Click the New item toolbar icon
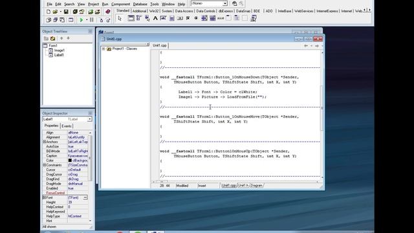Viewport: 414px width, 233px height. (x=49, y=12)
